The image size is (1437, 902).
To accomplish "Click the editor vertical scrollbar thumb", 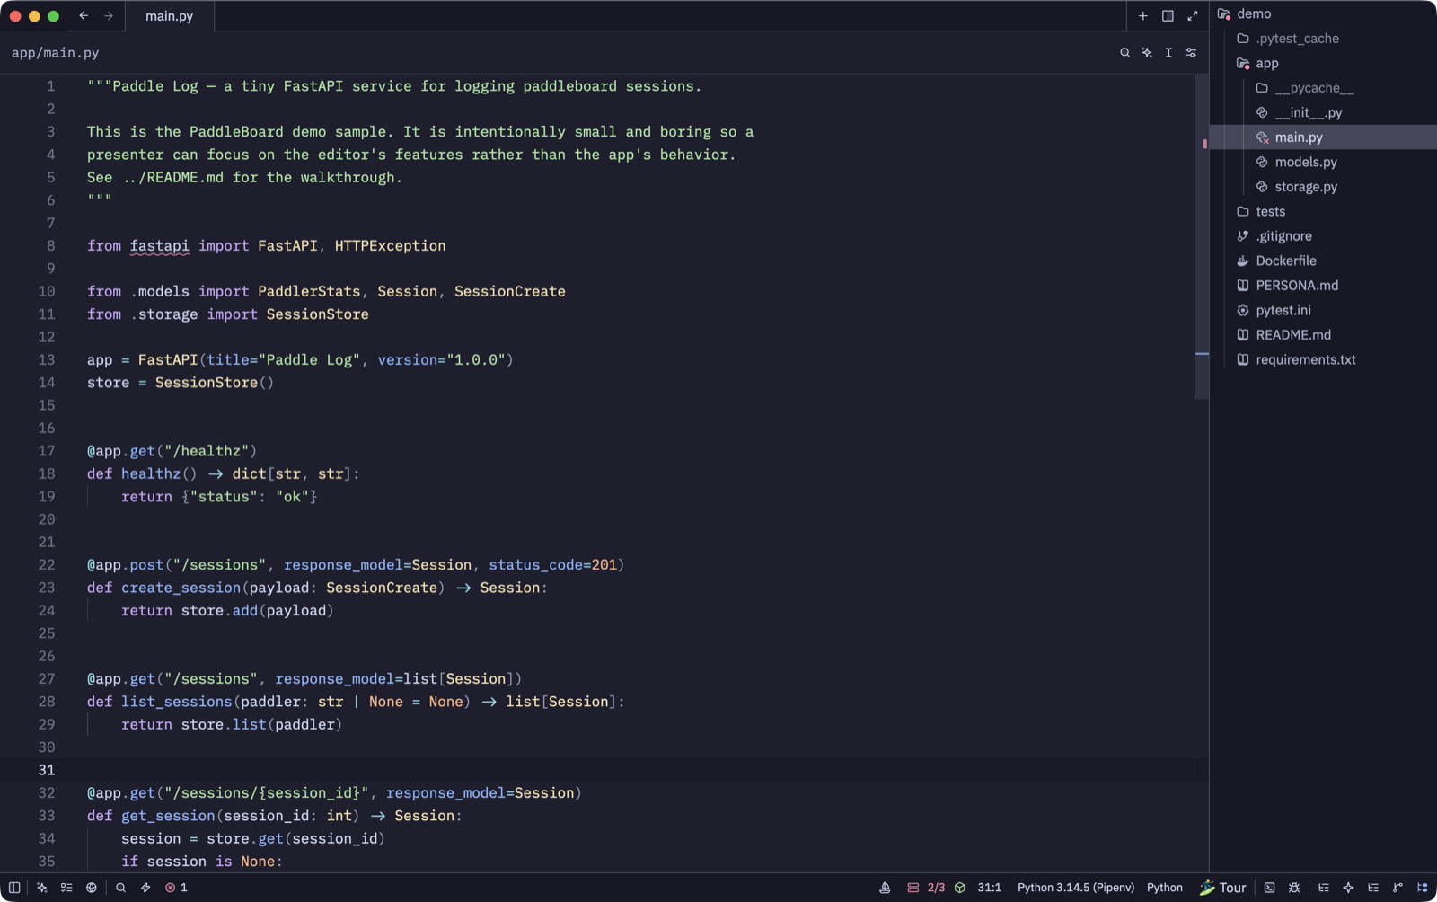I will 1202,236.
